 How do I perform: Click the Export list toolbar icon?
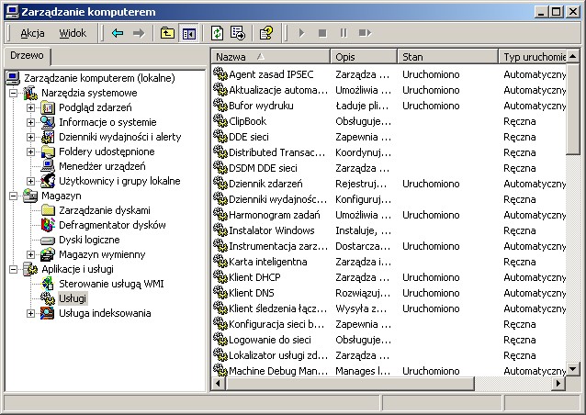238,33
